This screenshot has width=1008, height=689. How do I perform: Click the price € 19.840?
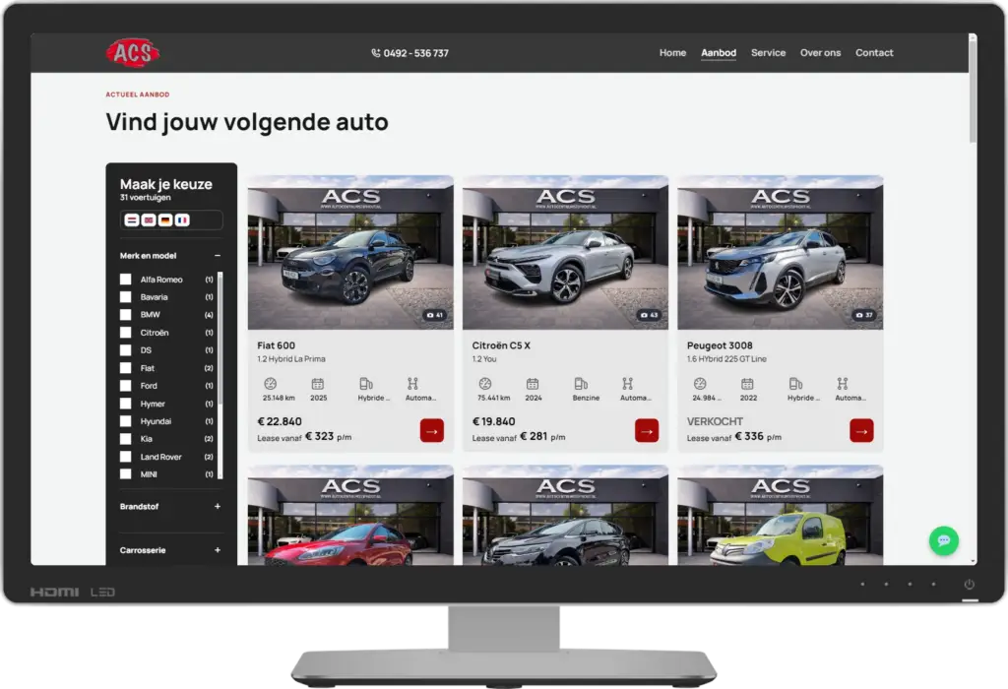click(494, 421)
